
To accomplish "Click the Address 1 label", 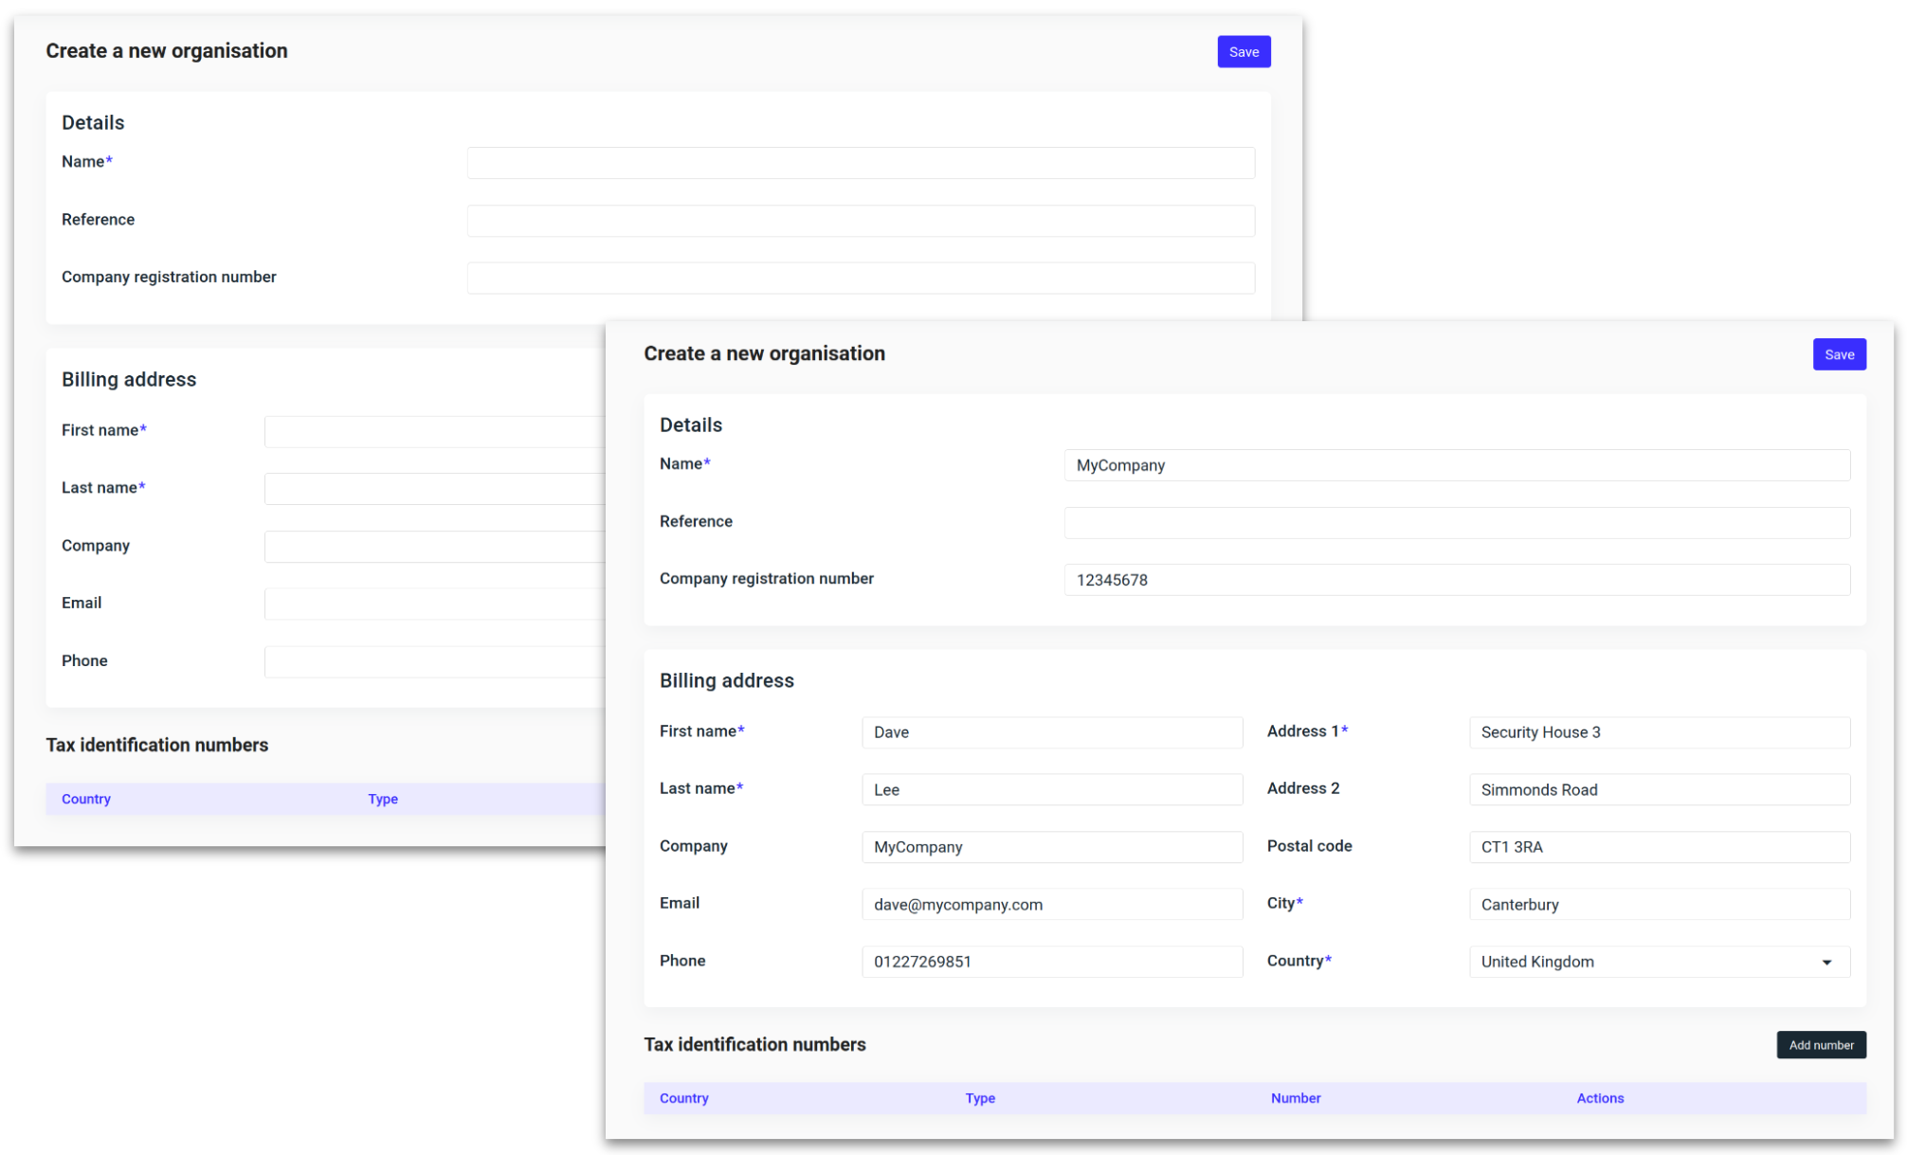I will point(1307,731).
